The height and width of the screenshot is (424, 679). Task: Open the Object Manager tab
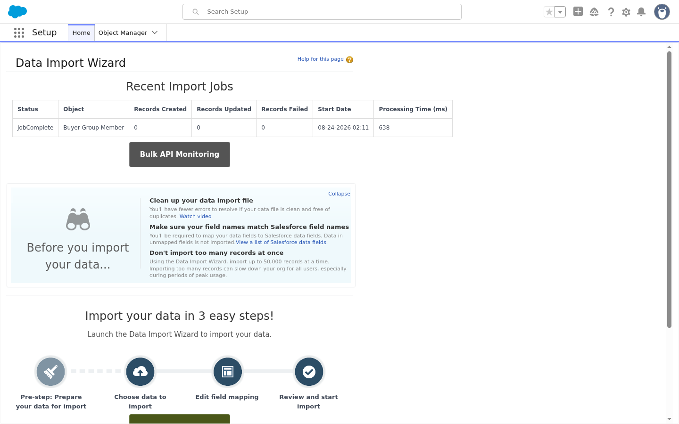(123, 33)
